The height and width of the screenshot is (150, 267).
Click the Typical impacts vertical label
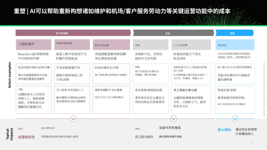click(10, 134)
